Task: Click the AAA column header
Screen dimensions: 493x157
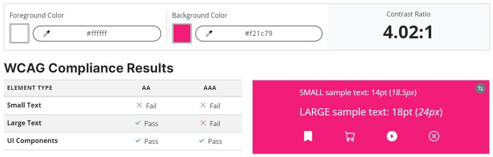Action: (210, 88)
